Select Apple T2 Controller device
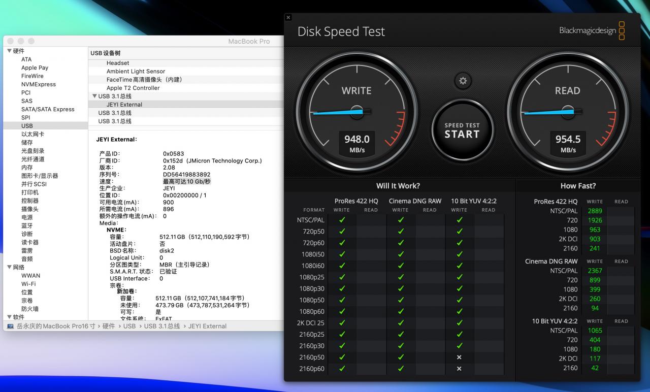The width and height of the screenshot is (650, 392). tap(133, 88)
